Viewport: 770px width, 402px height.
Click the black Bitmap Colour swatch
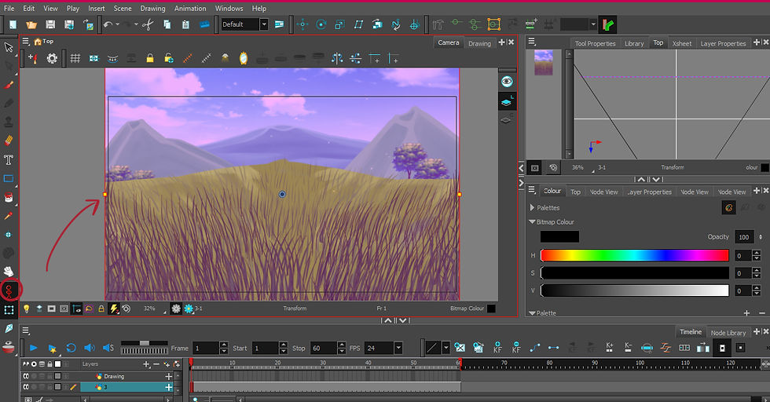click(559, 236)
